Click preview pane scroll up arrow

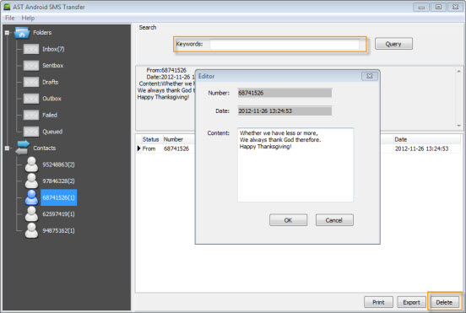459,71
